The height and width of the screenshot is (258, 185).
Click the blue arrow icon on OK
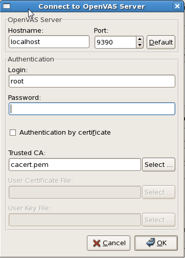coord(151,243)
